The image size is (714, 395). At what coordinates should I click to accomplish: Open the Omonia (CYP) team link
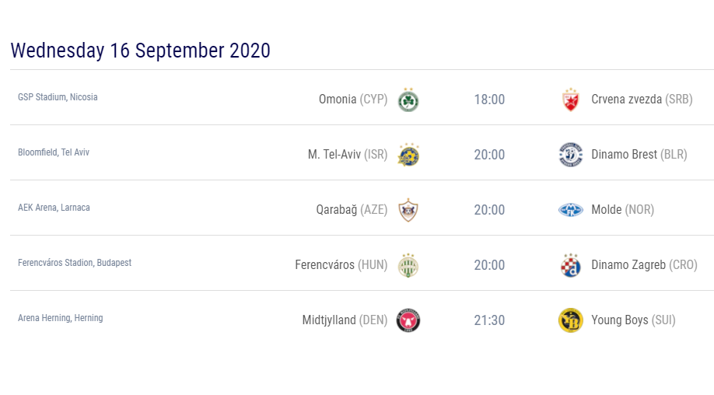353,100
